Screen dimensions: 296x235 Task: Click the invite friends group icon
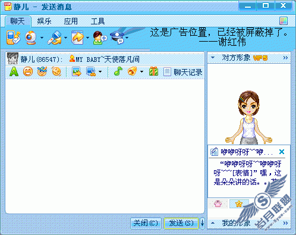click(x=100, y=37)
